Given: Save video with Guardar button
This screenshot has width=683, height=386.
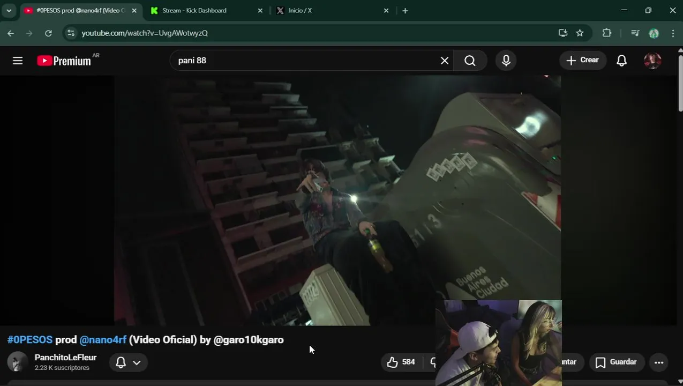Looking at the screenshot, I should 617,362.
